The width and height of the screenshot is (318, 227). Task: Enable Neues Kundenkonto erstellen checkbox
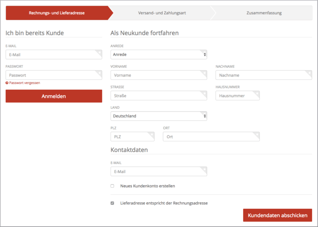click(112, 186)
